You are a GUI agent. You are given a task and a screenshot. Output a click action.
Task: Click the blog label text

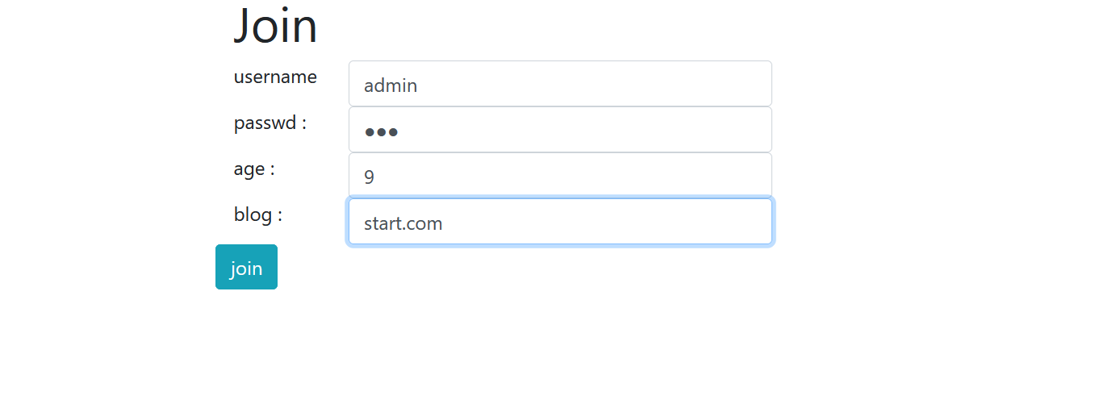pos(258,214)
